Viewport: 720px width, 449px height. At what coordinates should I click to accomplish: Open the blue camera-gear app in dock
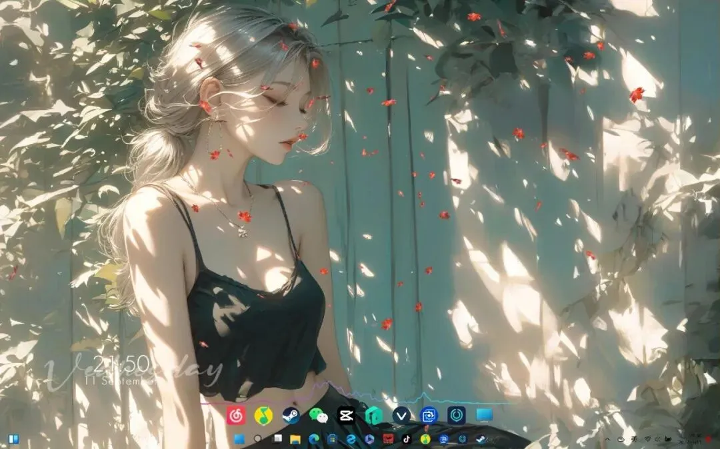(x=429, y=416)
